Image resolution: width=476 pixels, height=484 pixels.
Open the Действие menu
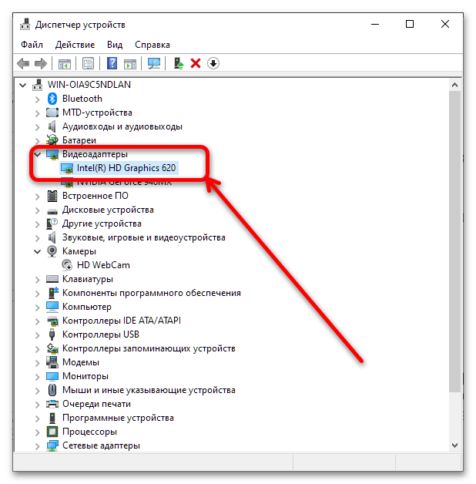pos(75,45)
